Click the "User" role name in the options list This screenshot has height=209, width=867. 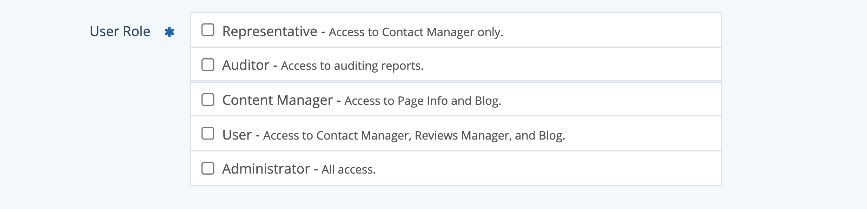click(237, 135)
